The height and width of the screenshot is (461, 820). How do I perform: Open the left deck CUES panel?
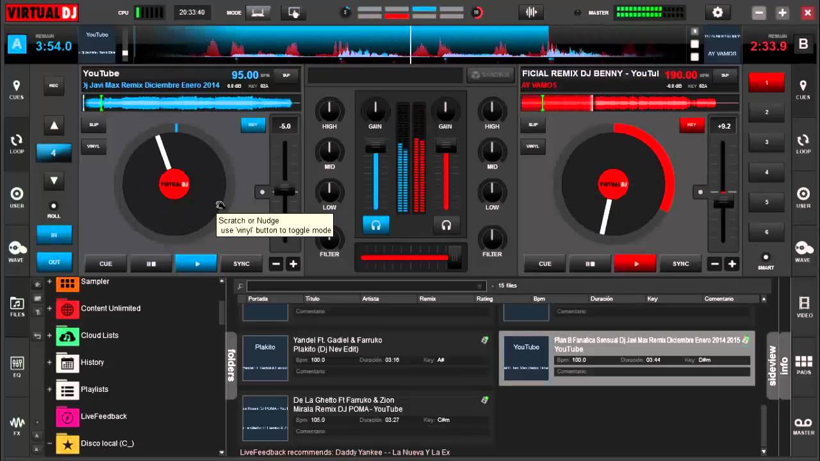click(16, 90)
